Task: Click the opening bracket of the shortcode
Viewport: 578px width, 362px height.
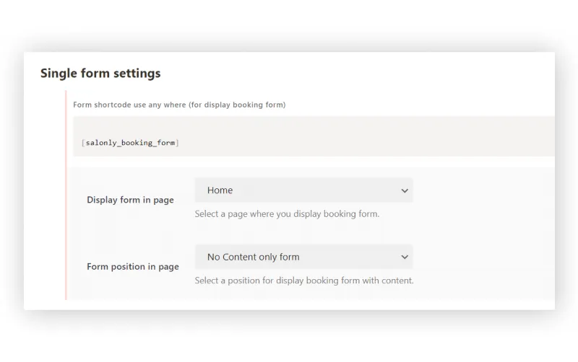Action: click(x=83, y=143)
